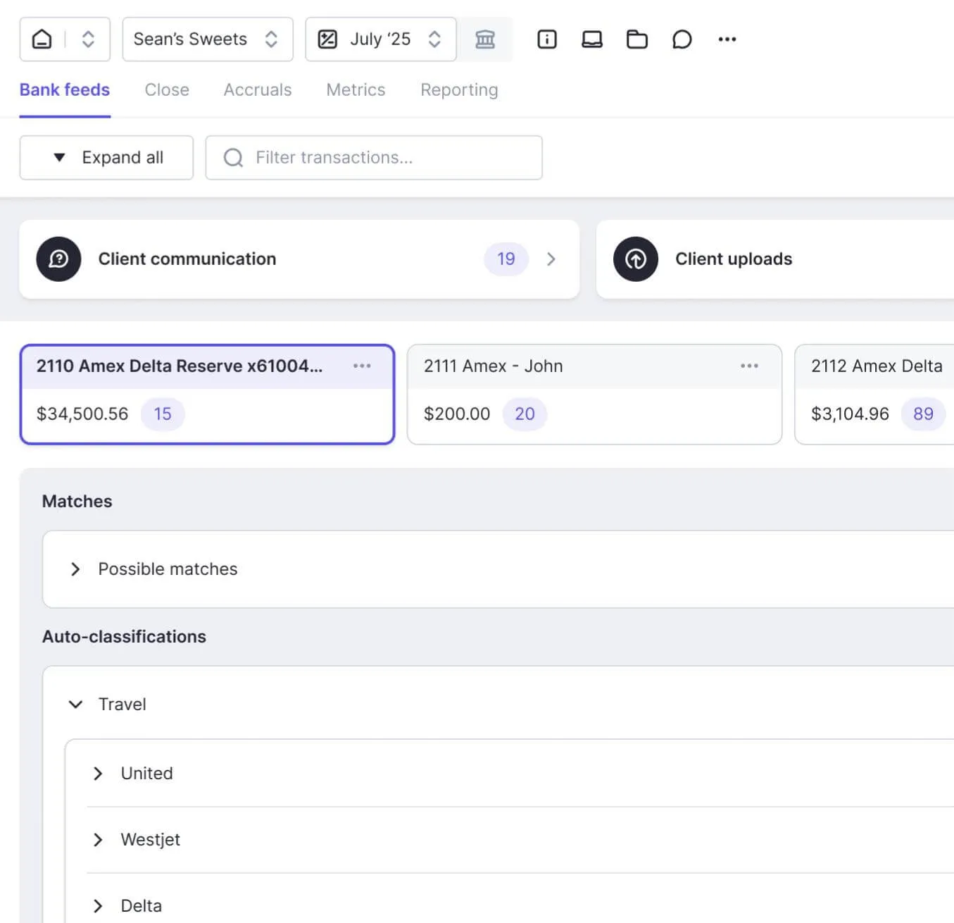The image size is (954, 923).
Task: Switch to the Reporting tab
Action: click(x=459, y=89)
